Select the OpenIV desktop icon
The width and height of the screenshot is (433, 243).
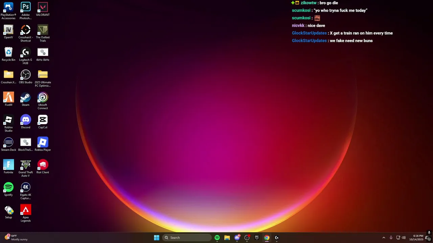pos(8,32)
